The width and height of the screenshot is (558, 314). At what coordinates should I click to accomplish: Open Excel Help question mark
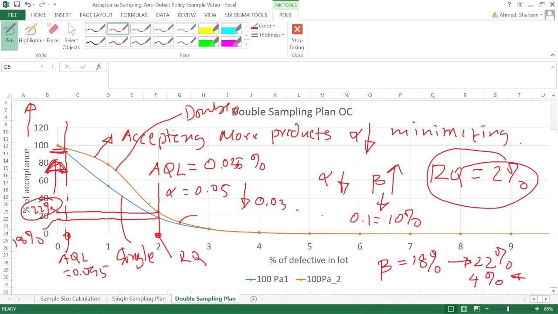[509, 5]
